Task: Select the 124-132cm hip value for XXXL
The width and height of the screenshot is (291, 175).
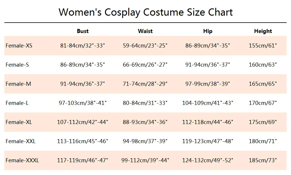Action: 207,160
